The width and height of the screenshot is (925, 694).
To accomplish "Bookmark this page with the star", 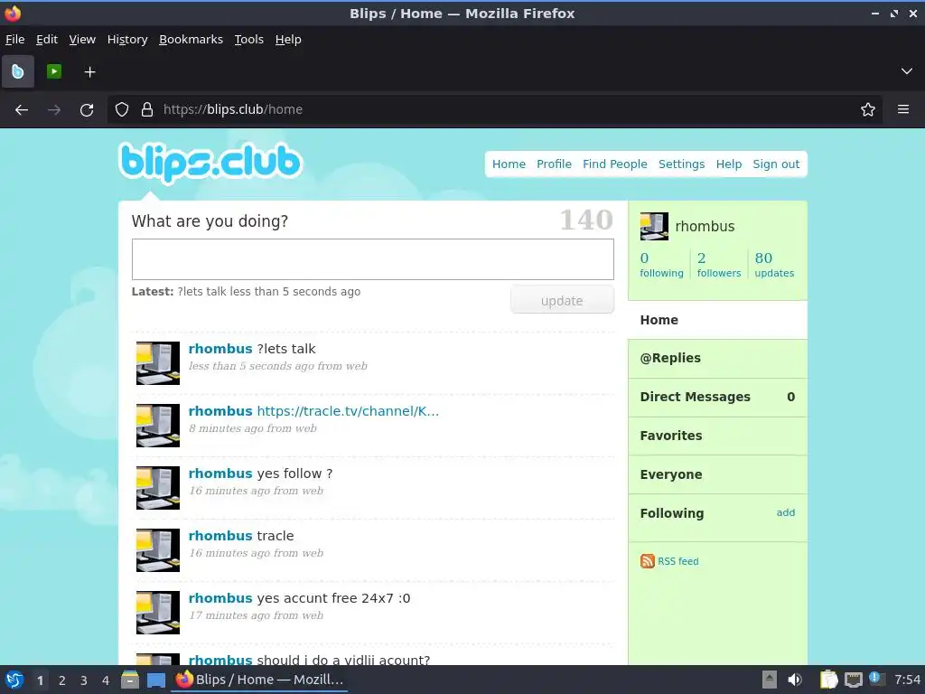I will [x=868, y=109].
